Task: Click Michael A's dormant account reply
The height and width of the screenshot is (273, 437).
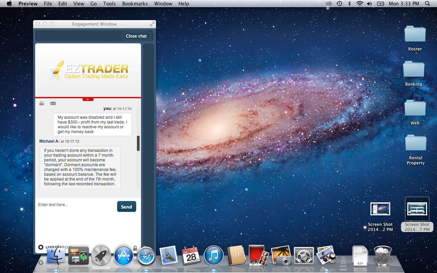Action: click(80, 167)
